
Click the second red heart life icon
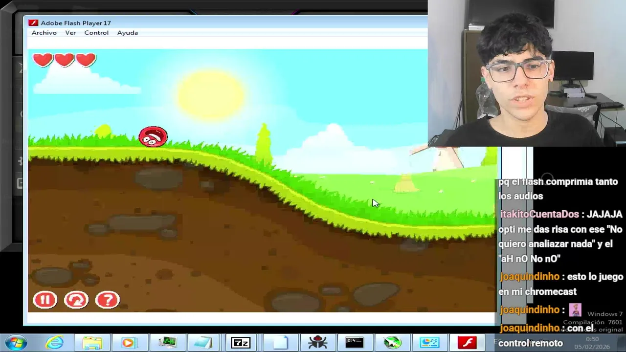tap(64, 60)
